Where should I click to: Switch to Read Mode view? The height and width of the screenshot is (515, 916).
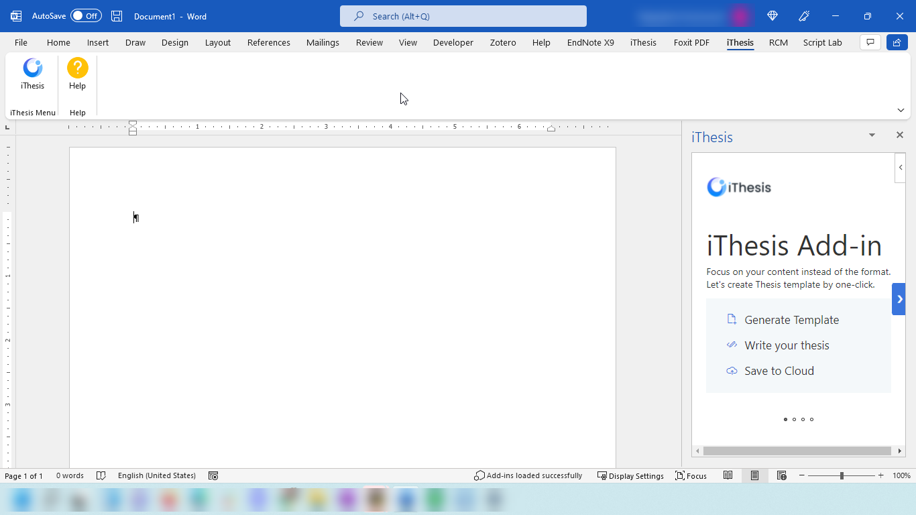tap(728, 475)
